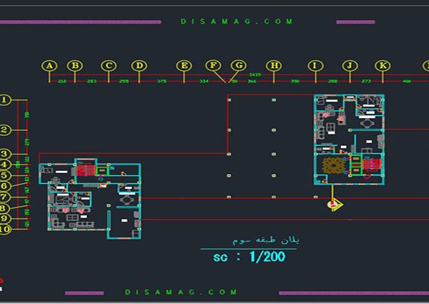Pick grid bubble J on the top axis
The image size is (429, 304).
click(349, 66)
